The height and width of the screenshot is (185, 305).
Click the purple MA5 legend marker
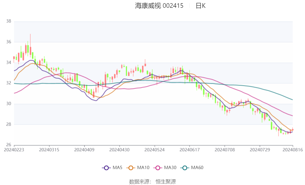click(106, 168)
